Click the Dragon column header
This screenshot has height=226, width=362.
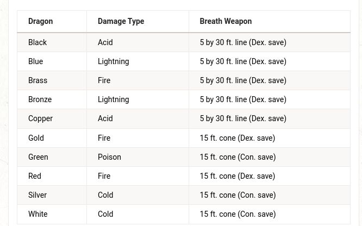pyautogui.click(x=41, y=21)
